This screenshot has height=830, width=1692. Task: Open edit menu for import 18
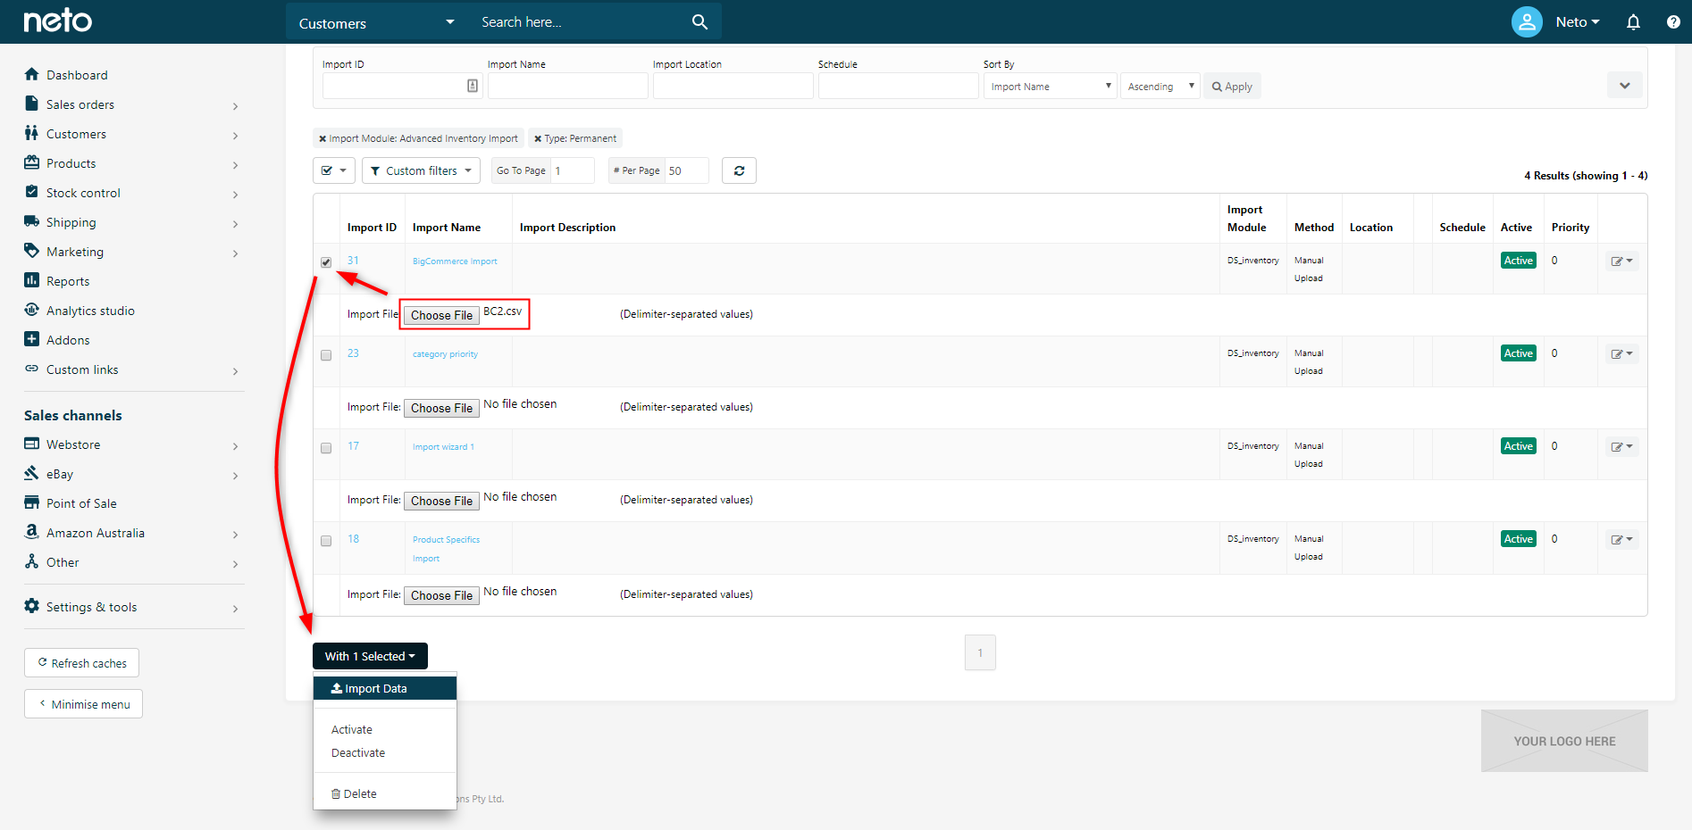coord(1621,540)
